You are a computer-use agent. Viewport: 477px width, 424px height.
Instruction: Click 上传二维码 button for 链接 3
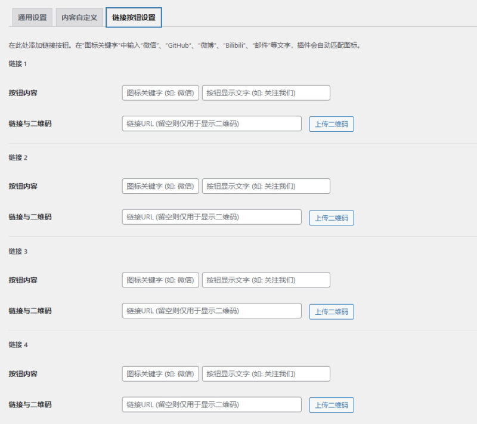330,311
